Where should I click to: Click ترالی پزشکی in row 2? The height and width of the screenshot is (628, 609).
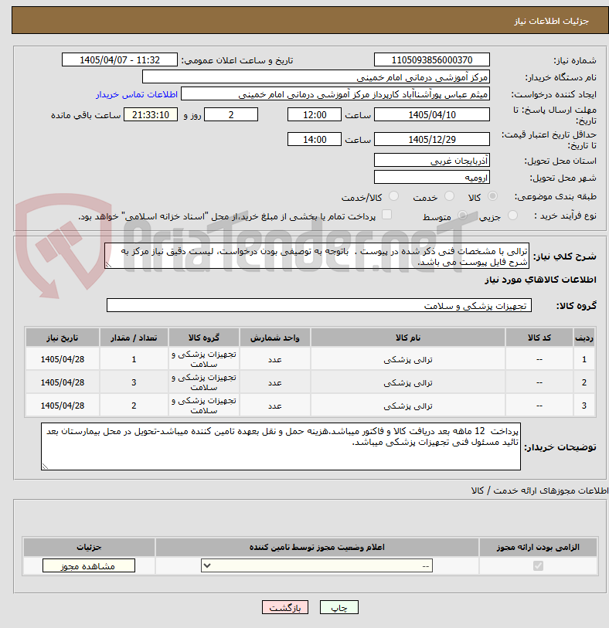(x=408, y=382)
